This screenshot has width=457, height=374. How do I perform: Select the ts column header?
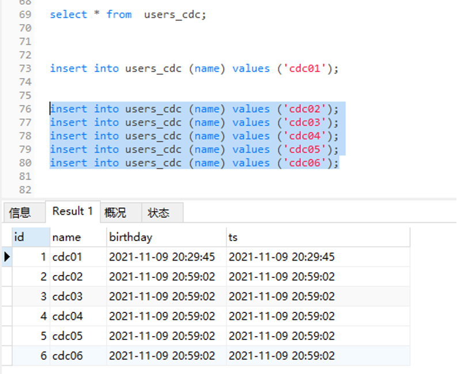point(317,237)
